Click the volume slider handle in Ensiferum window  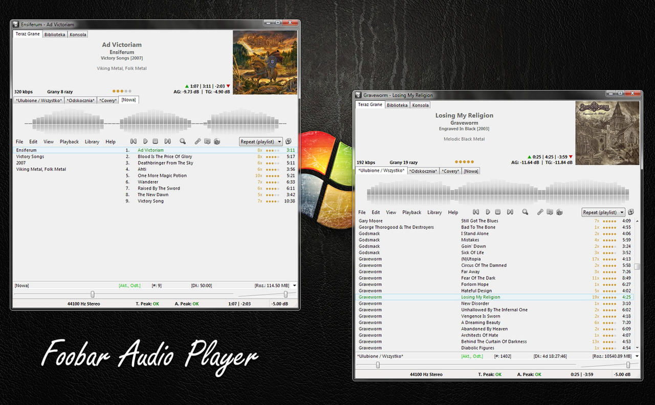[286, 294]
